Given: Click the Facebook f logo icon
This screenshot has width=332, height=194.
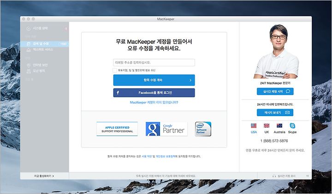Looking at the screenshot, I should tap(118, 93).
